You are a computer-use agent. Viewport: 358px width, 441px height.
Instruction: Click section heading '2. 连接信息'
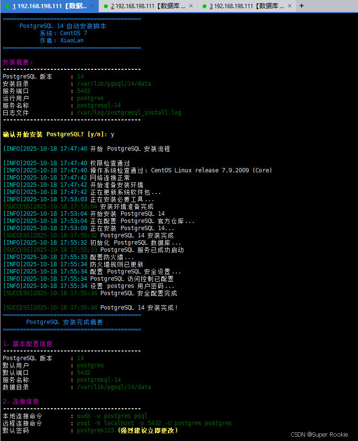click(x=21, y=402)
